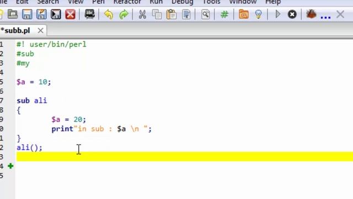Screen dimensions: 353x199
Task: Launch the debugger with the bug icon
Action: pyautogui.click(x=311, y=14)
